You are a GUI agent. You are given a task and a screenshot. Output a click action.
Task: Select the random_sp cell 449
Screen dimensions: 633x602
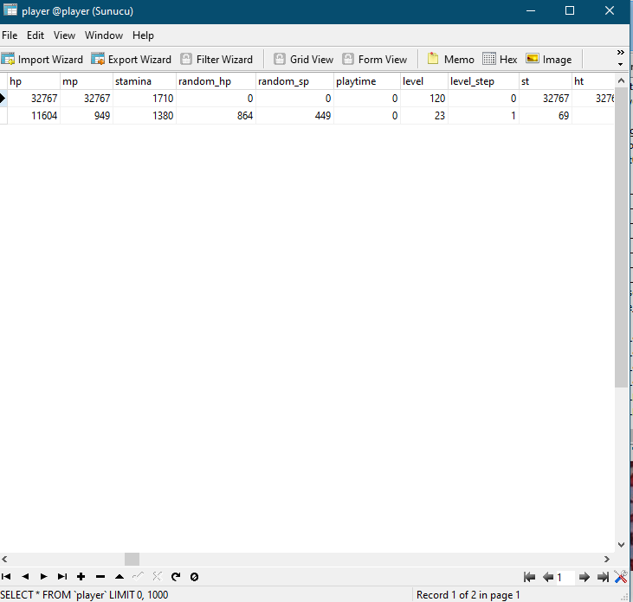pyautogui.click(x=294, y=116)
